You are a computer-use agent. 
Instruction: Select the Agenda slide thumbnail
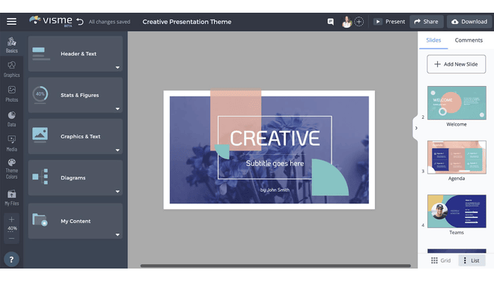(x=457, y=157)
